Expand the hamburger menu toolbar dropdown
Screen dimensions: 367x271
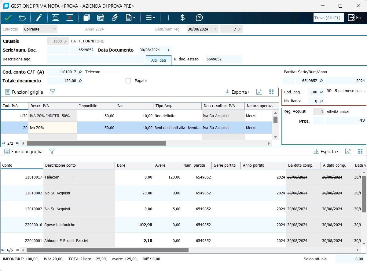pyautogui.click(x=150, y=18)
